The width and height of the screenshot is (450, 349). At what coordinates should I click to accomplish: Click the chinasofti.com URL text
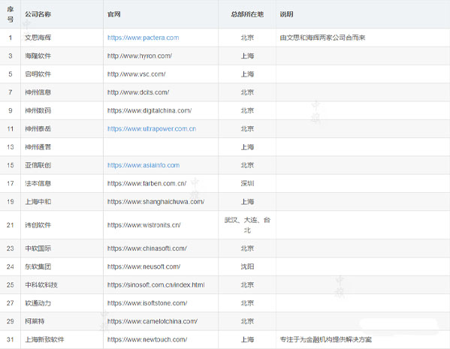pyautogui.click(x=147, y=248)
